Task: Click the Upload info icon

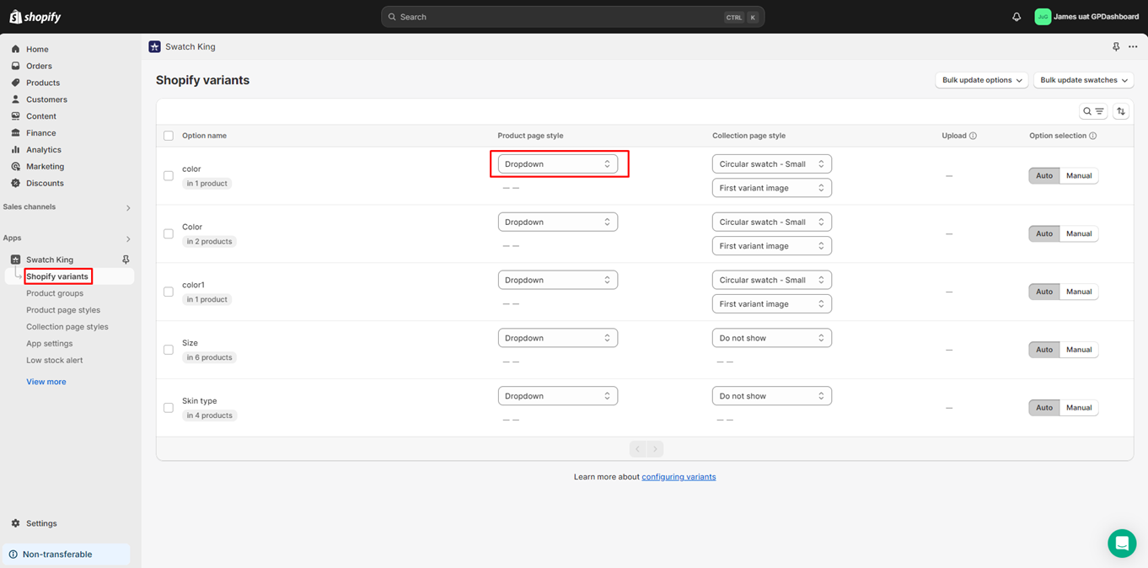Action: [973, 136]
